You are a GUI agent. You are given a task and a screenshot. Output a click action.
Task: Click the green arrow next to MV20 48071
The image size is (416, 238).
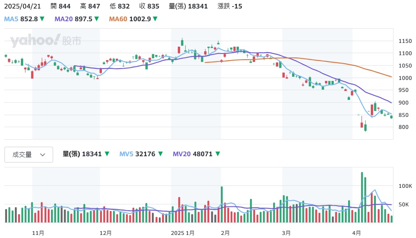click(218, 154)
